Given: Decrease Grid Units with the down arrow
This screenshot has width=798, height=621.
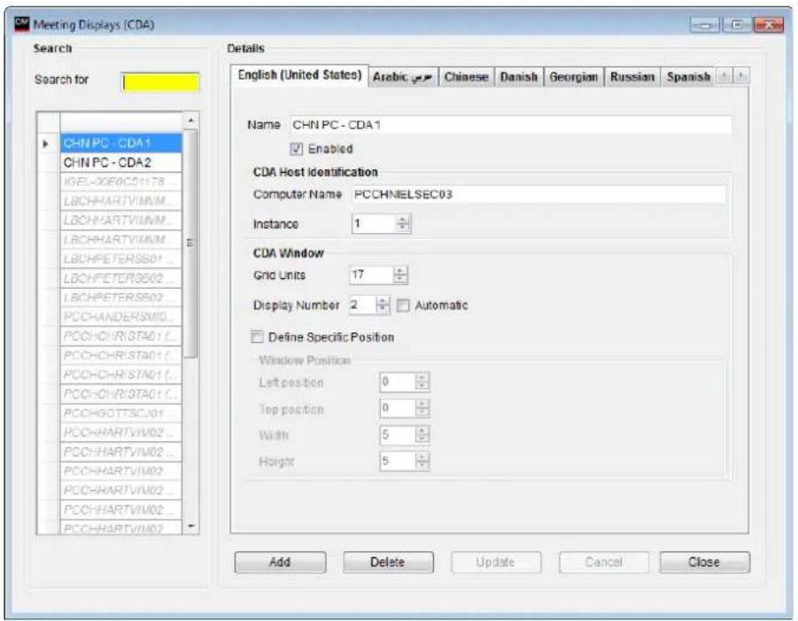Looking at the screenshot, I should [400, 279].
